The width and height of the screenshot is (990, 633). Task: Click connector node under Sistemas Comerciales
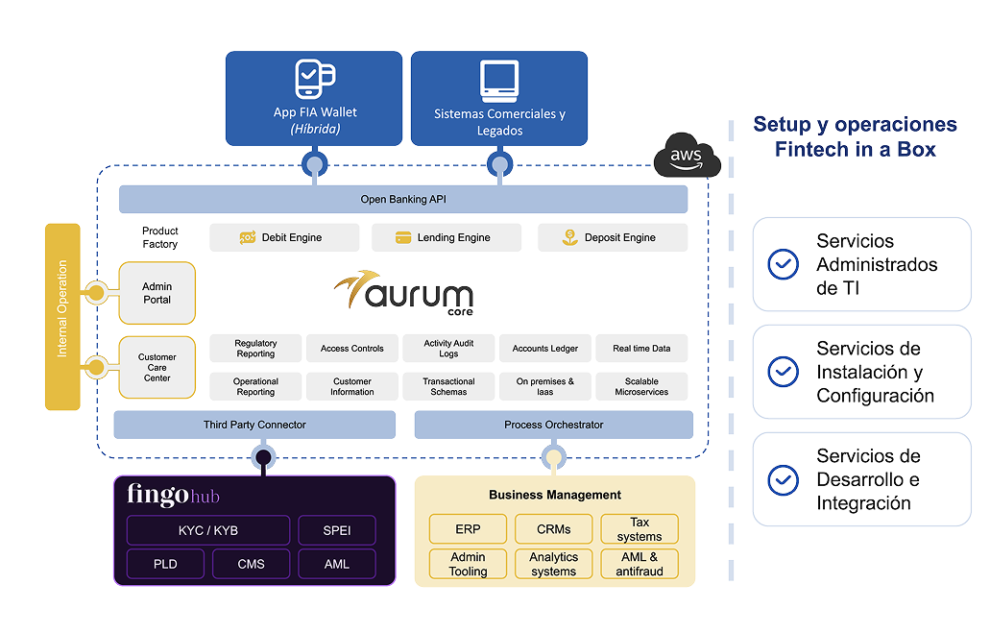coord(499,165)
